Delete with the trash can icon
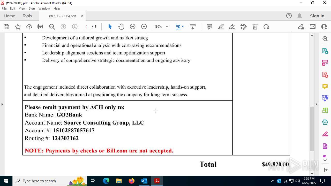Screen dimensions: 331x186 (x=255, y=27)
